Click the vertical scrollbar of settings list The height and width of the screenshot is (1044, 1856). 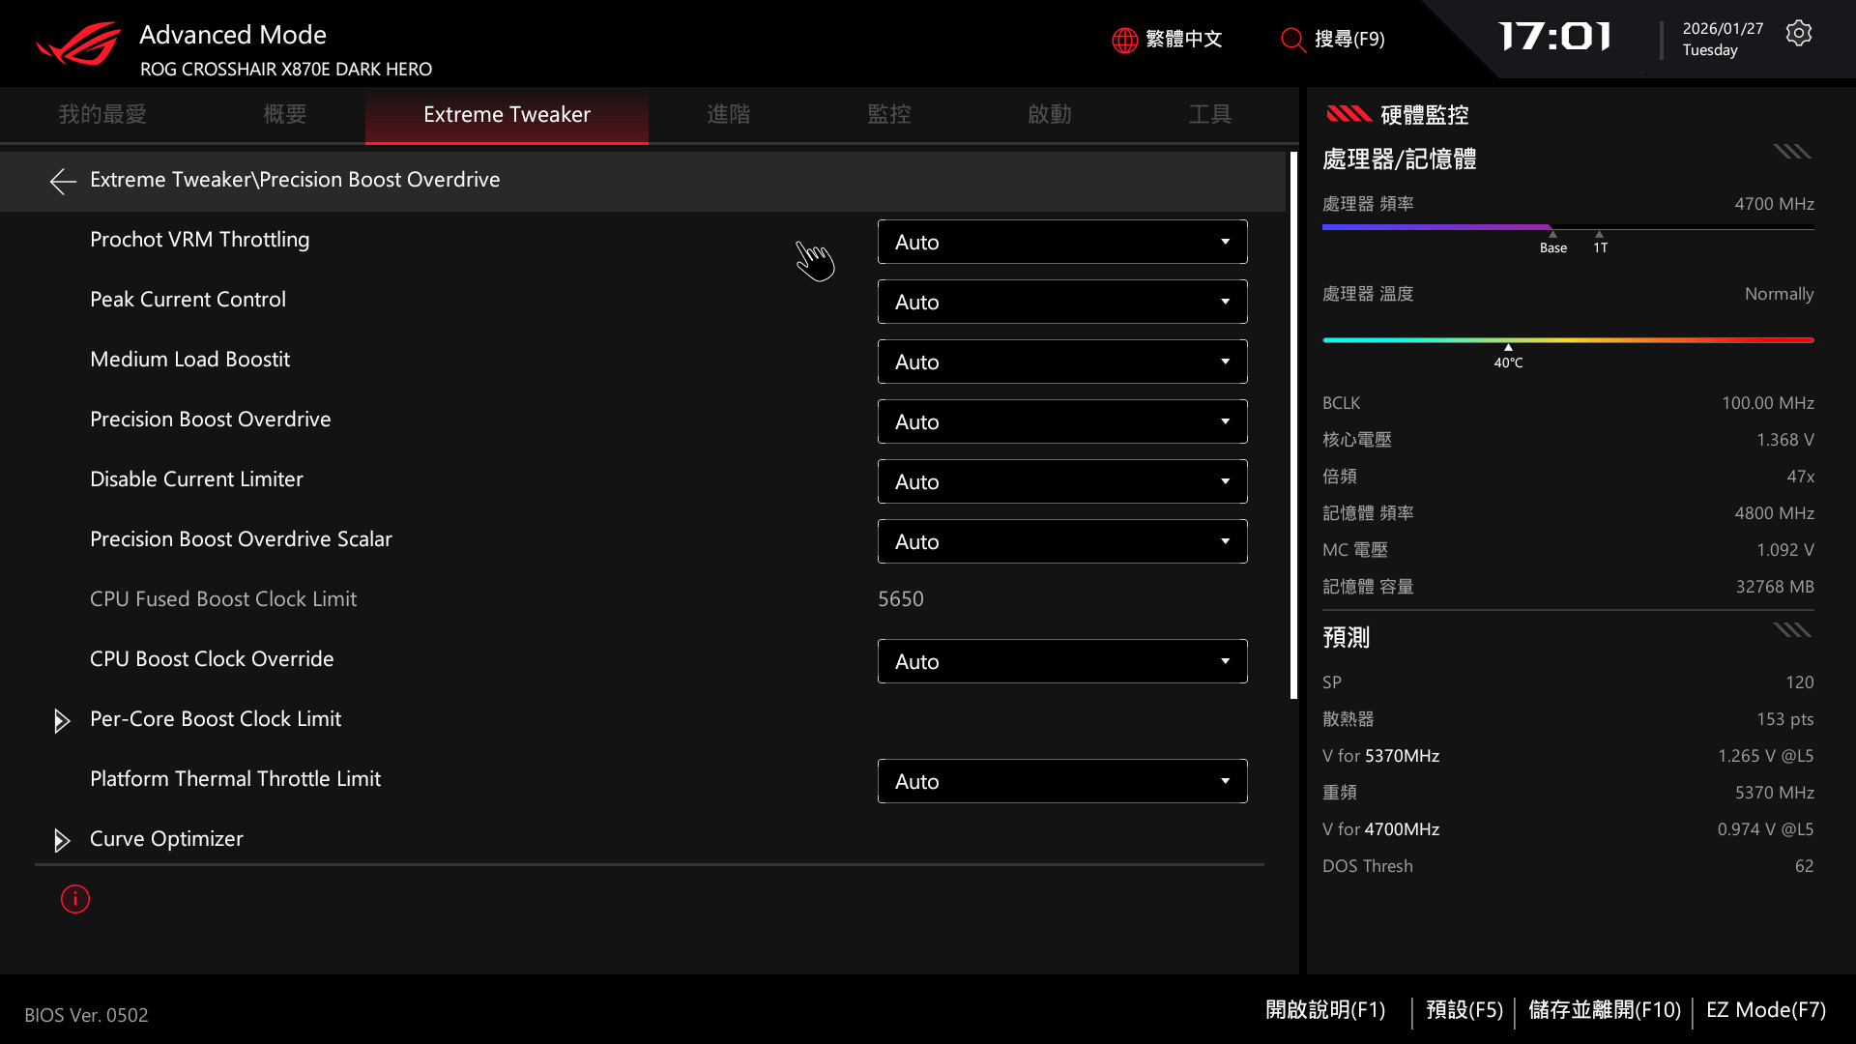pyautogui.click(x=1293, y=425)
